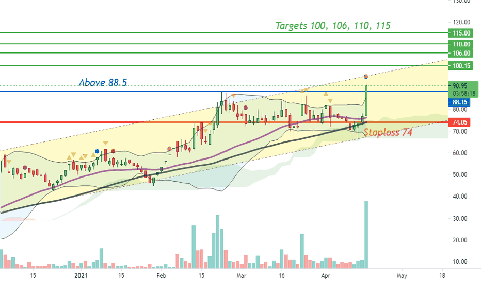The image size is (481, 283).
Task: Select the 88.15 blue price label
Action: coord(459,102)
